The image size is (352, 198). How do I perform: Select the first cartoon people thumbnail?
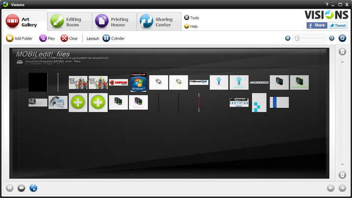pos(78,82)
